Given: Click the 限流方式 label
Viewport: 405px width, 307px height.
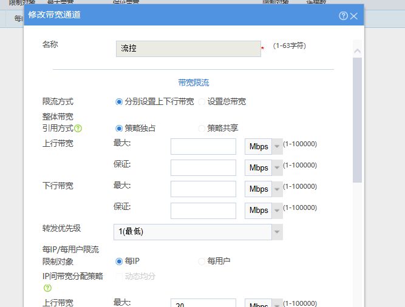Looking at the screenshot, I should click(x=58, y=101).
